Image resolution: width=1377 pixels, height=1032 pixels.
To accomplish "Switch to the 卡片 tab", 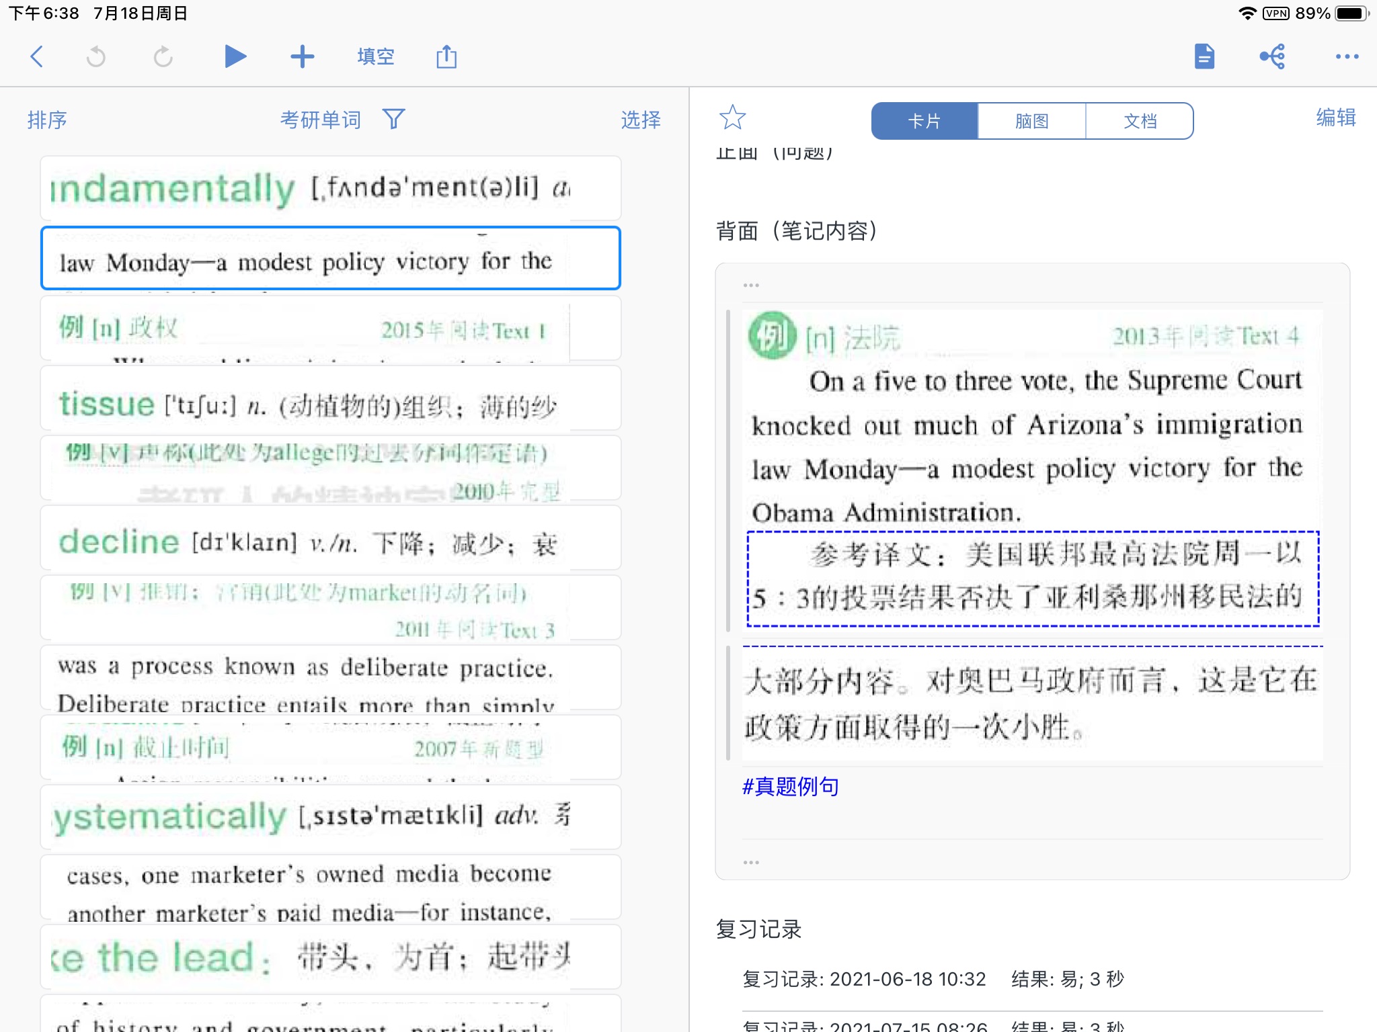I will tap(924, 121).
